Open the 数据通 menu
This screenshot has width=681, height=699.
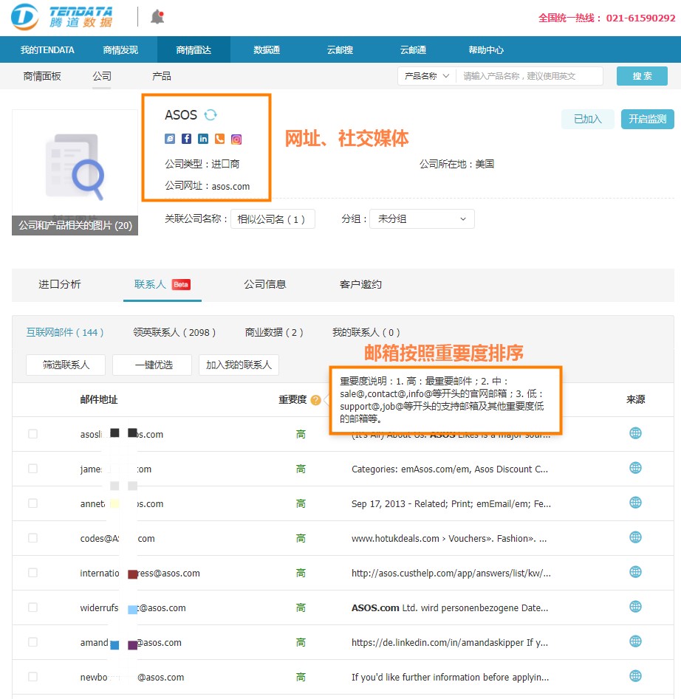point(267,50)
